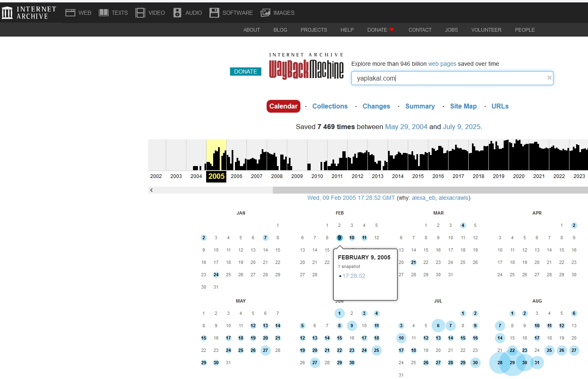Viewport: 588px width, 379px height.
Task: Select April 2 snapshot day
Action: (574, 225)
